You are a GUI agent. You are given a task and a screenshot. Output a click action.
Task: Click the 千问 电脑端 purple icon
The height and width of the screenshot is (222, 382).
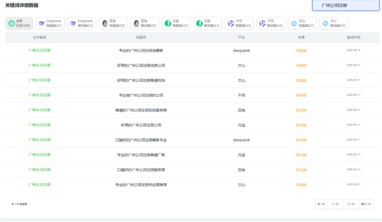[231, 23]
